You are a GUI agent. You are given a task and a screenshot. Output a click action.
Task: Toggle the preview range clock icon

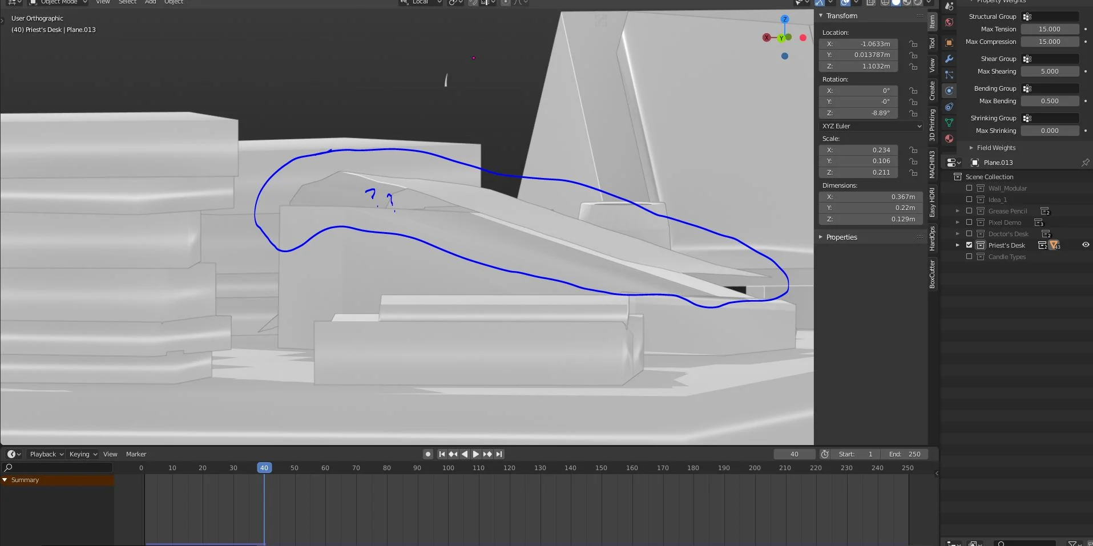point(824,454)
